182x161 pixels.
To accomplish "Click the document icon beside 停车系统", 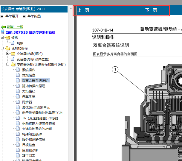I will (x=18, y=96).
